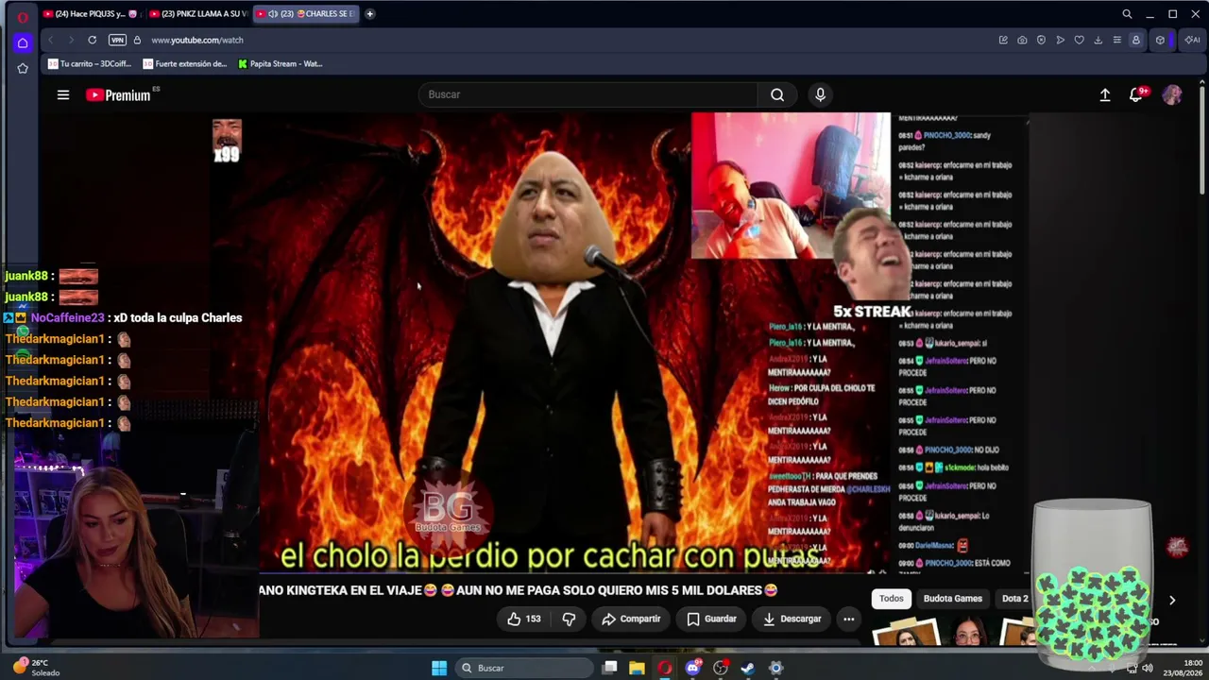
Task: Switch to the 'PNKZ LLAMA A SU' tab
Action: tap(197, 14)
